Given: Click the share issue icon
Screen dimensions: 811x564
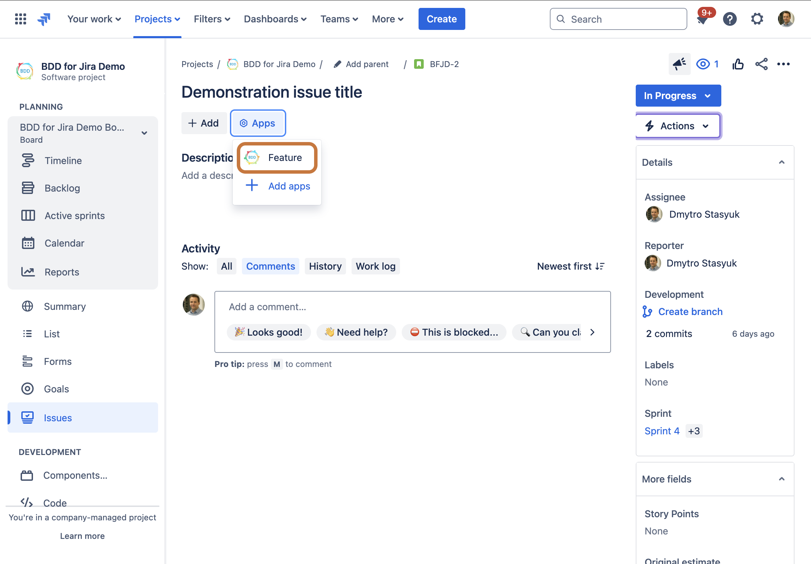Looking at the screenshot, I should tap(761, 64).
